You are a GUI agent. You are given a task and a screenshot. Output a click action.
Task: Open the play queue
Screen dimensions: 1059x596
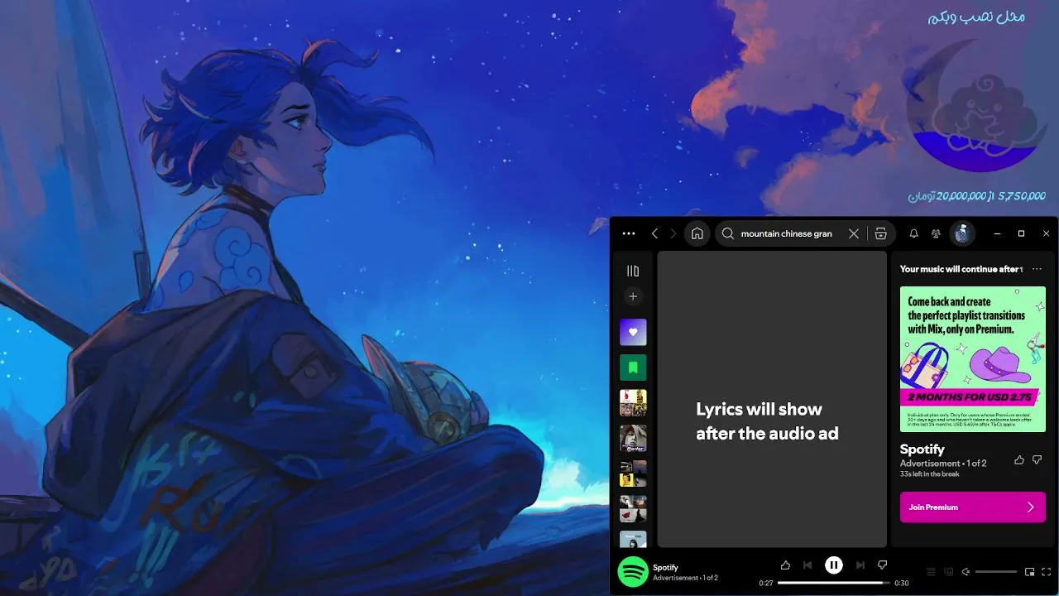click(931, 572)
